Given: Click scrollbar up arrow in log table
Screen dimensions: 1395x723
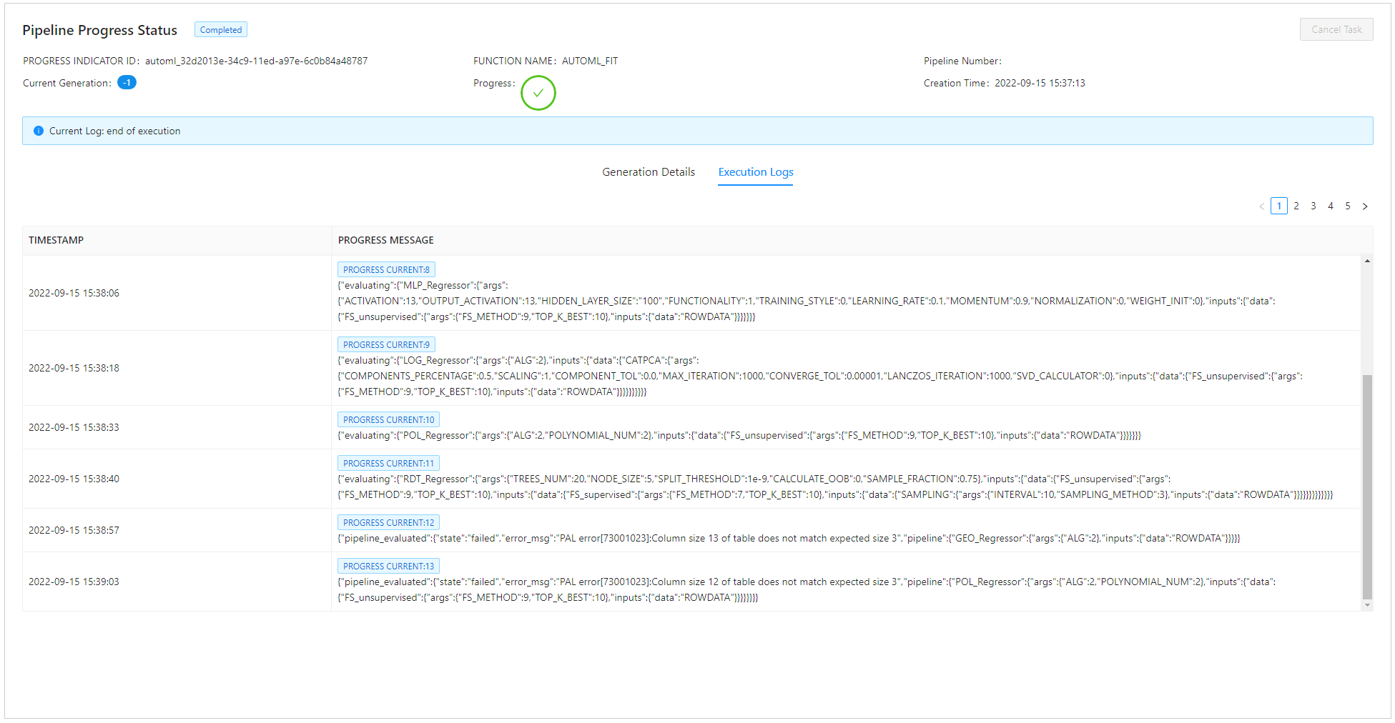Looking at the screenshot, I should [1366, 261].
